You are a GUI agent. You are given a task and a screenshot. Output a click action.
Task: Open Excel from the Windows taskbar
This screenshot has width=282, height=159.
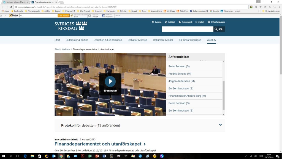pos(90,156)
